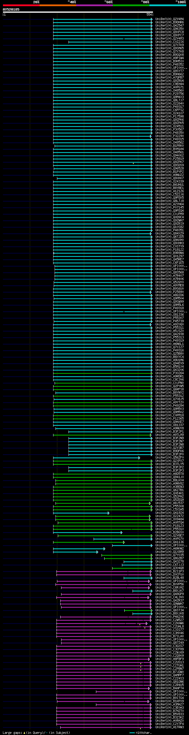Viewport: 189px width, 735px height.
Task: Click the green ~80% identity legend segment
Action: tap(131, 5)
